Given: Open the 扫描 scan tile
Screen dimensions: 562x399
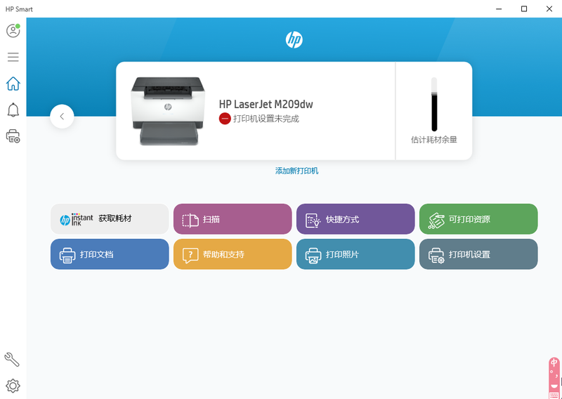Looking at the screenshot, I should click(233, 219).
